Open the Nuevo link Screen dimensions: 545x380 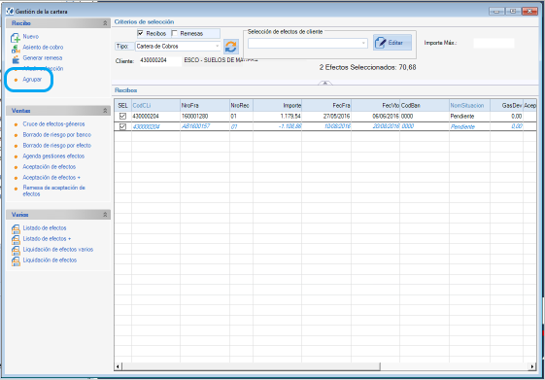tap(30, 37)
